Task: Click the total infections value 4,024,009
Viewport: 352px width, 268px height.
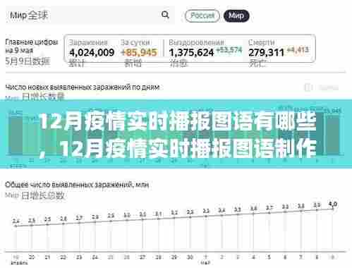Action: click(x=92, y=52)
